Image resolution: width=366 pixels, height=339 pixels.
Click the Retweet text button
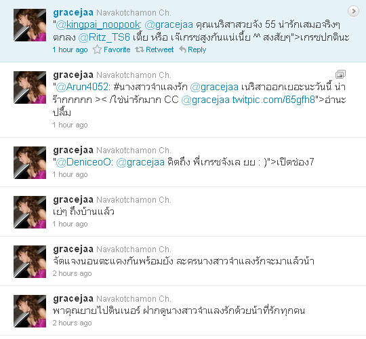(160, 49)
